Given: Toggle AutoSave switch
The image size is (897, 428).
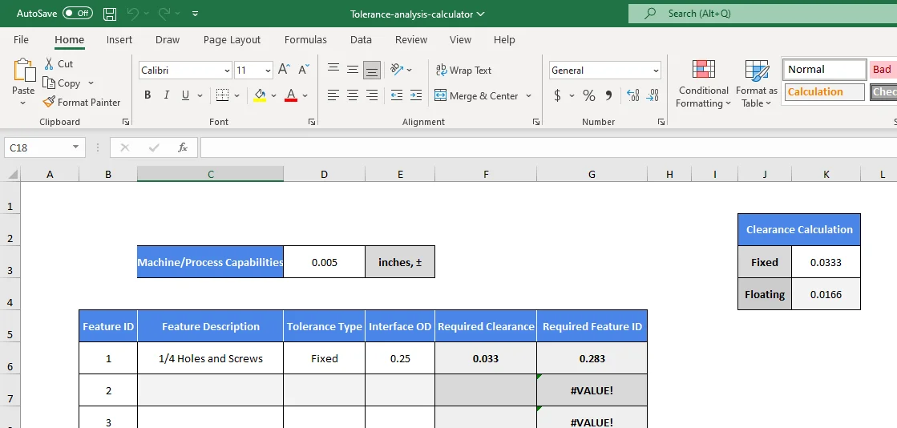Looking at the screenshot, I should tap(77, 13).
